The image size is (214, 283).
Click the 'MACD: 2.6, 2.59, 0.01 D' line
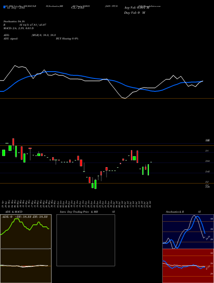tap(18, 28)
